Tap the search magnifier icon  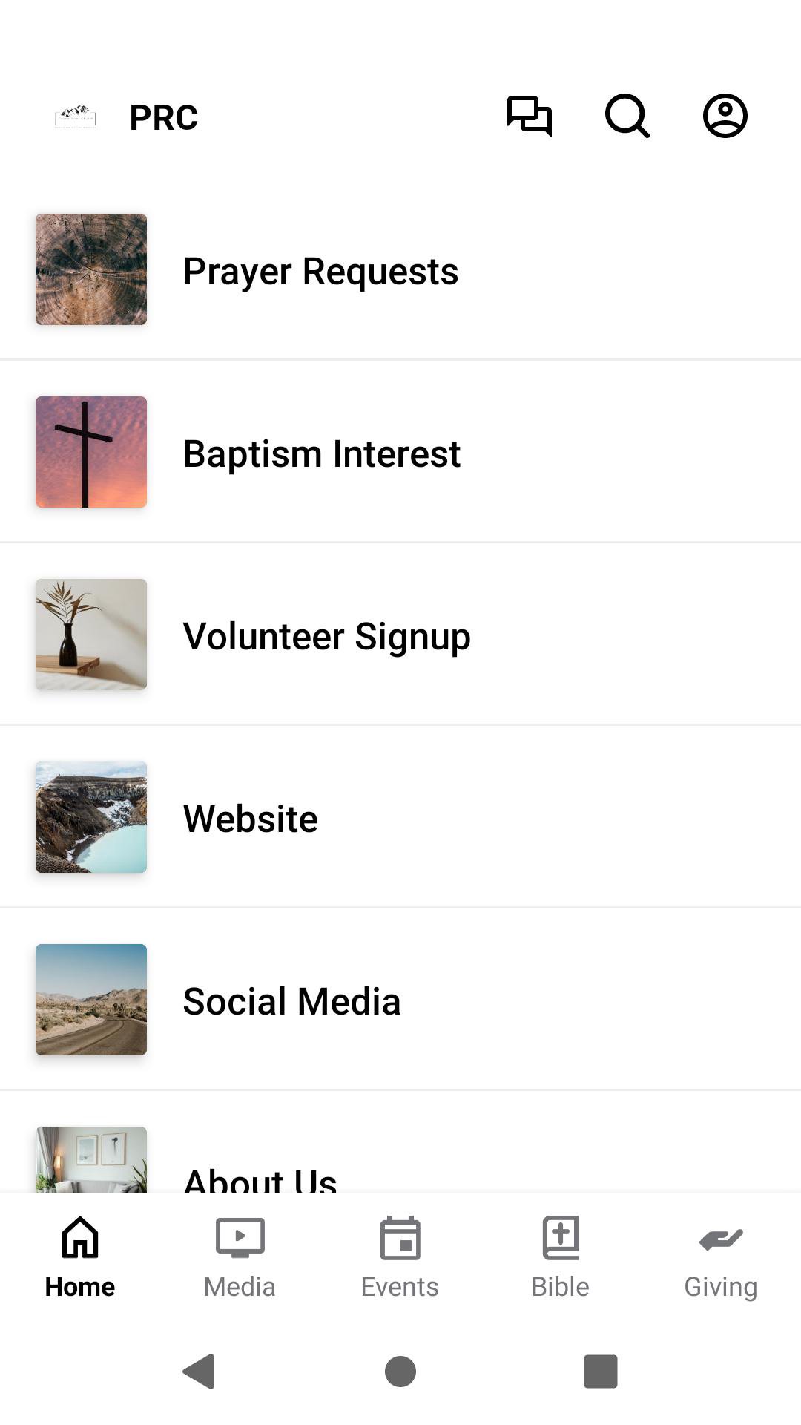click(627, 116)
